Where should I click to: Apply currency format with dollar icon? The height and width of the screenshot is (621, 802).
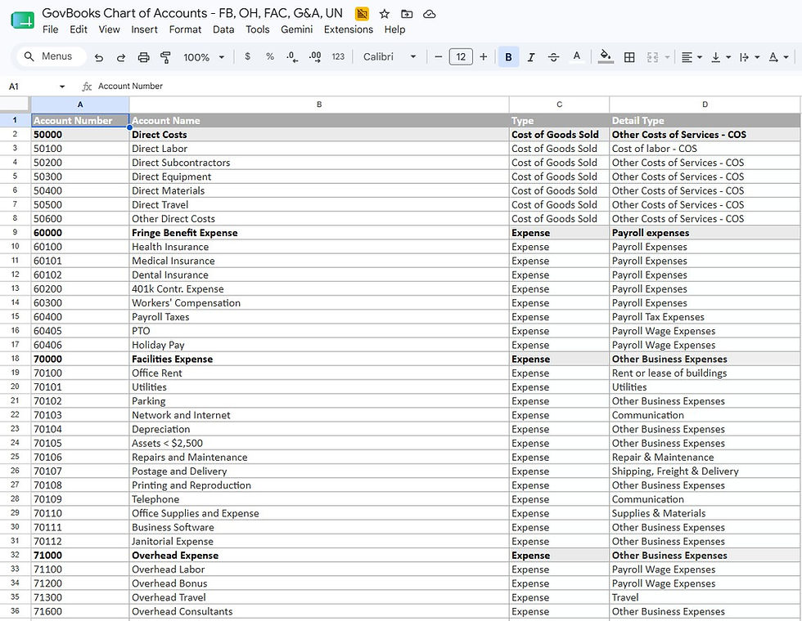point(247,56)
